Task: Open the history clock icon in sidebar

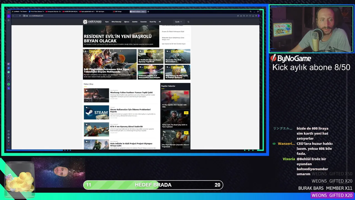Action: pos(9,134)
